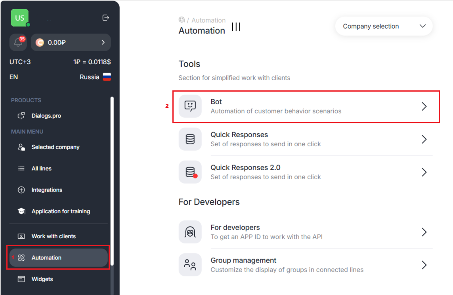Click the Group management people icon
Viewport: 453px width, 295px height.
pyautogui.click(x=190, y=265)
